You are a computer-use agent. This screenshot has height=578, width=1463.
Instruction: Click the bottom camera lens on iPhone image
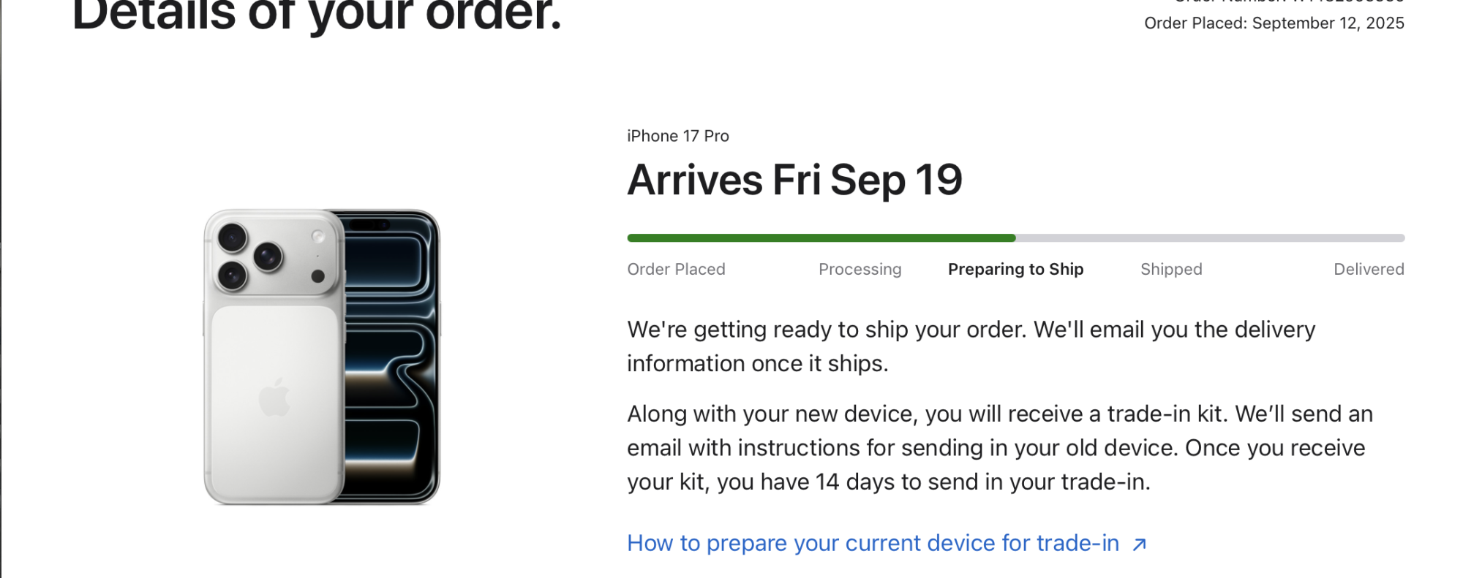pos(233,275)
